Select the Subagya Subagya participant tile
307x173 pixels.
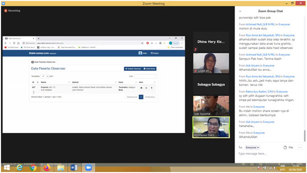click(x=211, y=85)
